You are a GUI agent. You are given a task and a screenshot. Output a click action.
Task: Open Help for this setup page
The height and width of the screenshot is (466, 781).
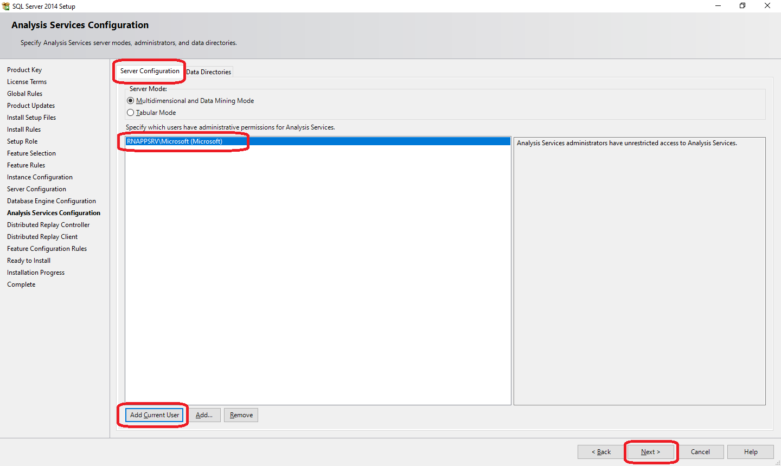pos(751,452)
